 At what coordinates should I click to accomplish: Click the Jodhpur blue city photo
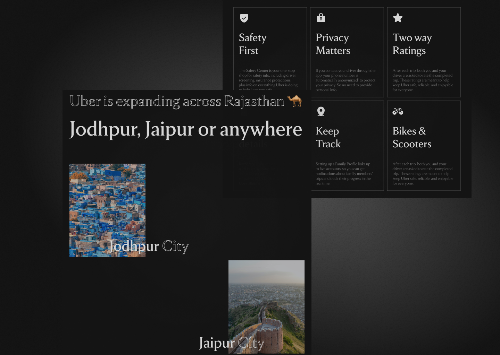107,210
